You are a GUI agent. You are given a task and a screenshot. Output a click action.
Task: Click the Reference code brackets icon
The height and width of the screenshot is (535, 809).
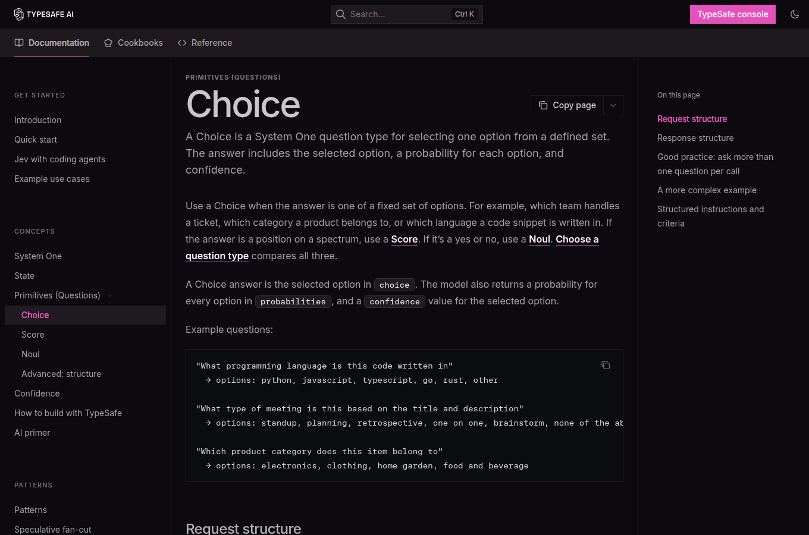(x=182, y=43)
